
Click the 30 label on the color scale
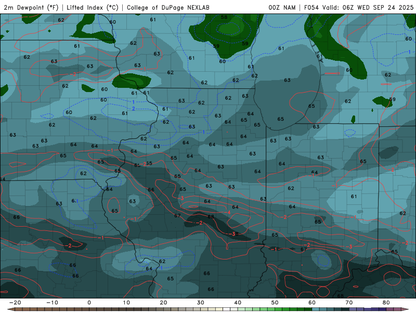pos(201,303)
